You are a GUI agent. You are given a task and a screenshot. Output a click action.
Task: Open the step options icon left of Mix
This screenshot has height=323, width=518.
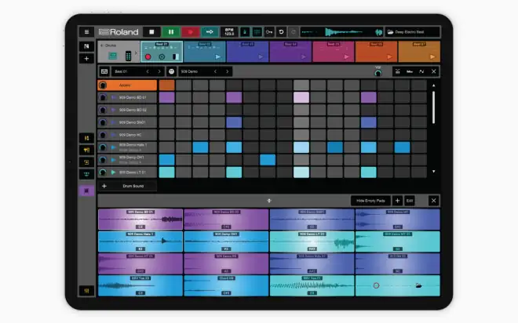click(x=398, y=71)
